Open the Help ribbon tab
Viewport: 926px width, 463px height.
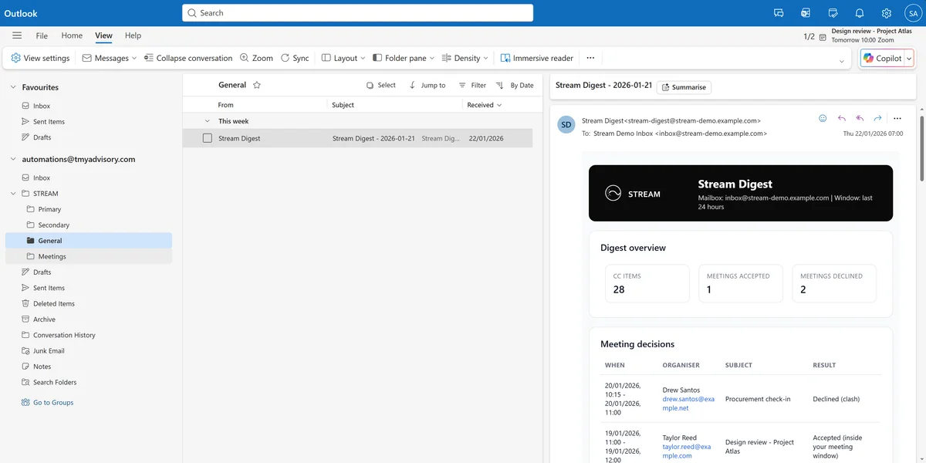(x=133, y=35)
